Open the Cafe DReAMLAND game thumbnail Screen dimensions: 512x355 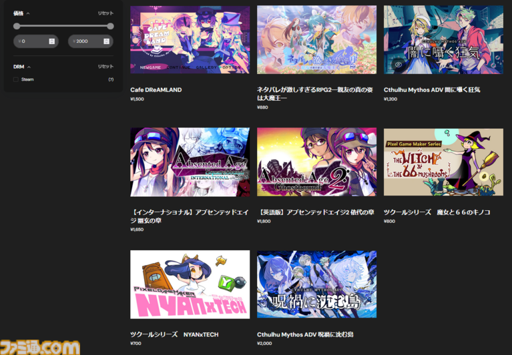pos(190,39)
